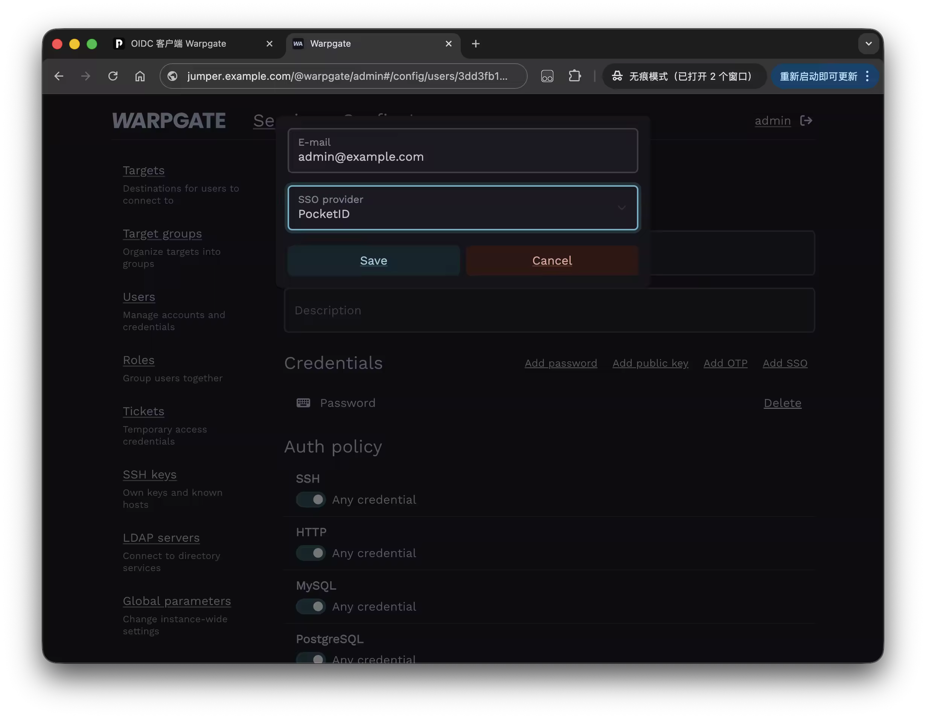Open the SSO provider dropdown
Image resolution: width=926 pixels, height=719 pixels.
(463, 208)
